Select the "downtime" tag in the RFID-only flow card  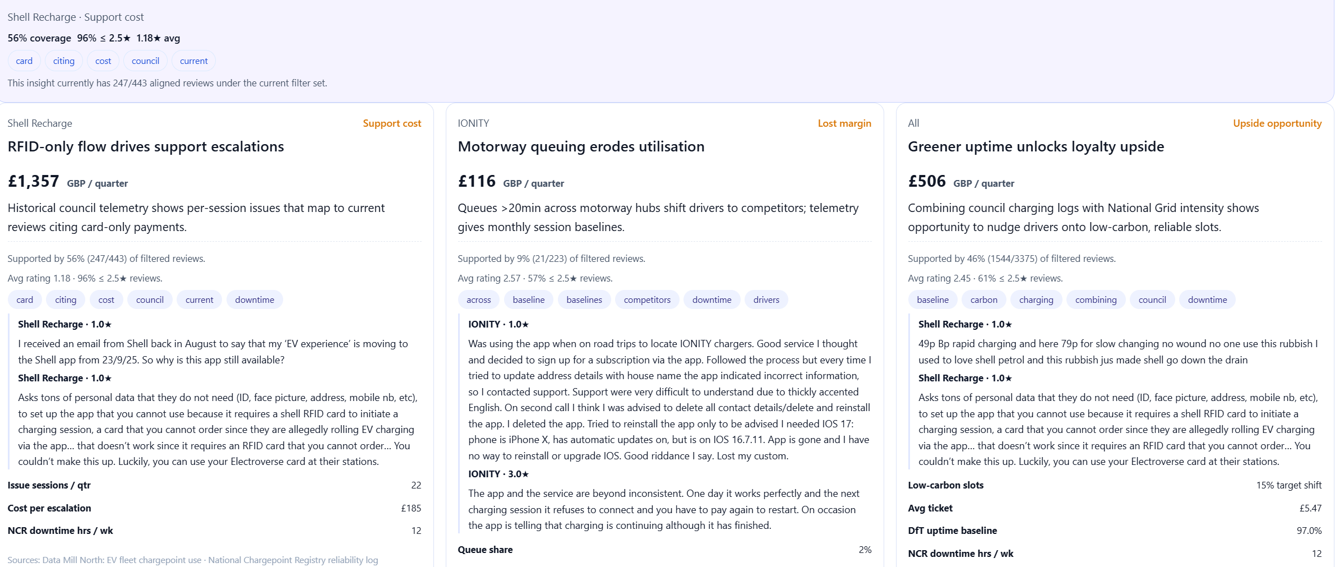pos(255,300)
